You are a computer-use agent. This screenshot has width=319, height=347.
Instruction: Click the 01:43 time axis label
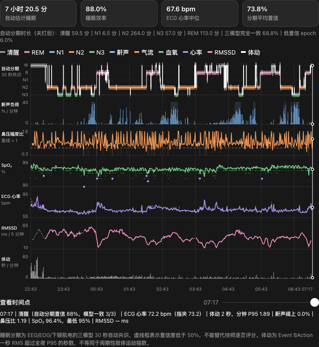[130, 289]
